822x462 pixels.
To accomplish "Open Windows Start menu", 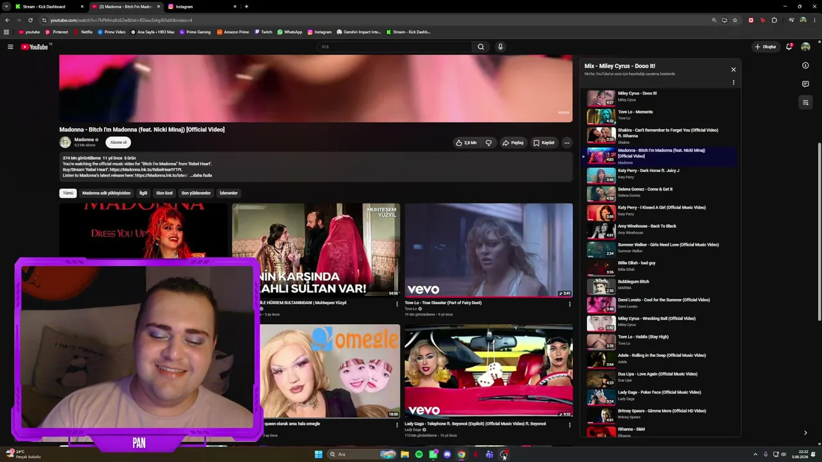I will [x=319, y=454].
